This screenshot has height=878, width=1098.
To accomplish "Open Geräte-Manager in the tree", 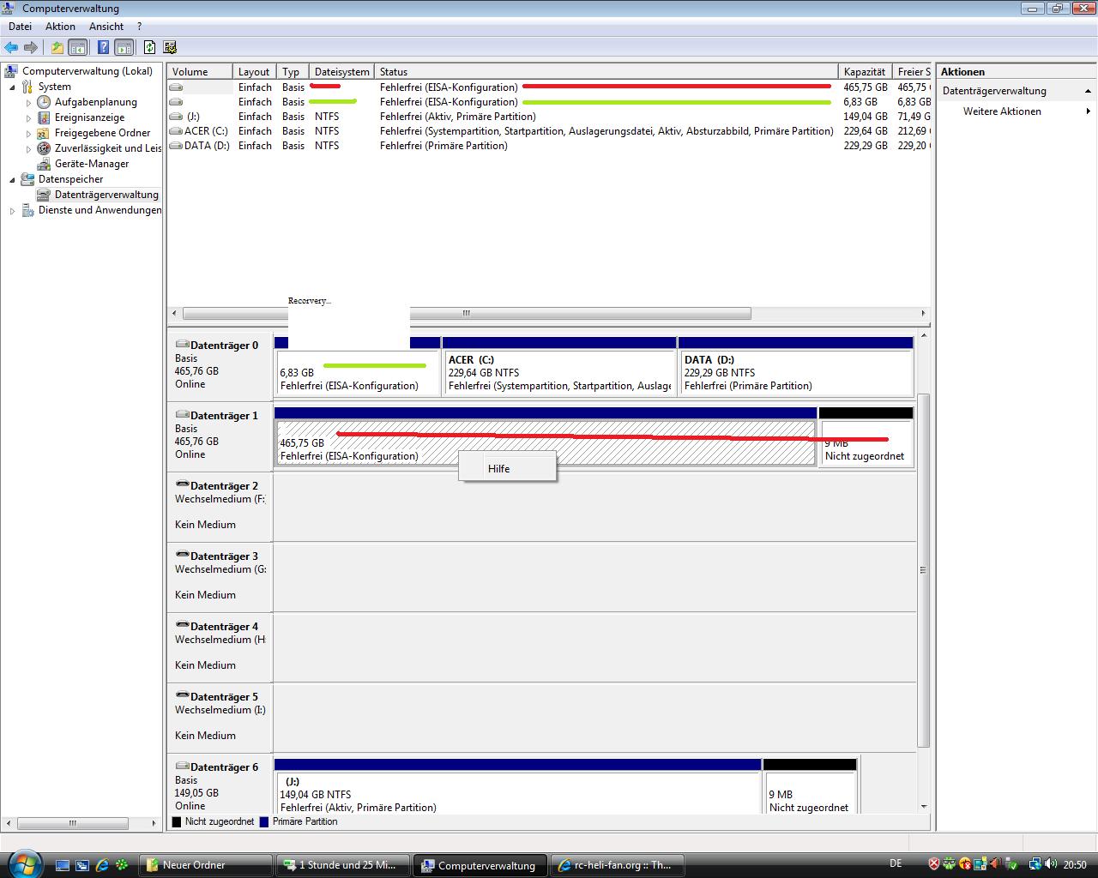I will (91, 164).
